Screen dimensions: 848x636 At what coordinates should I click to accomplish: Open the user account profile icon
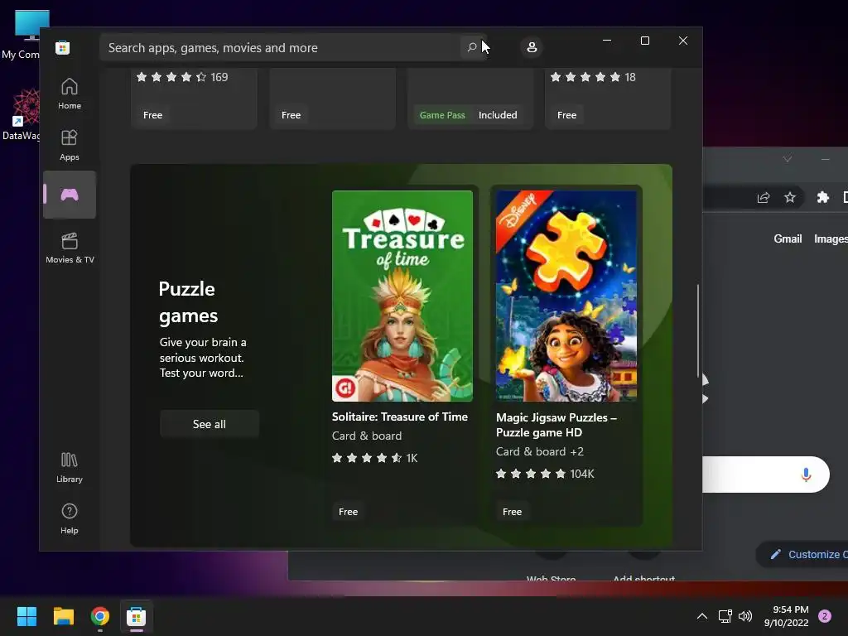pos(532,47)
